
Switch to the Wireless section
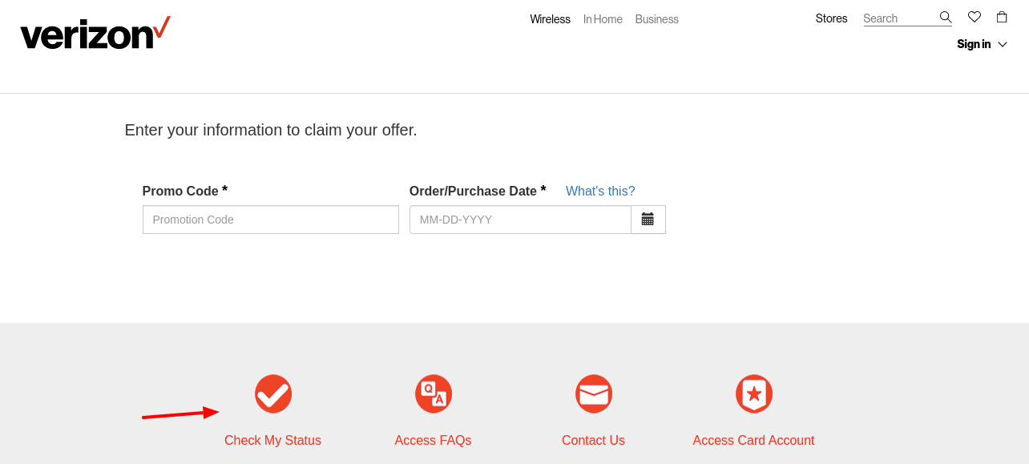(x=550, y=18)
